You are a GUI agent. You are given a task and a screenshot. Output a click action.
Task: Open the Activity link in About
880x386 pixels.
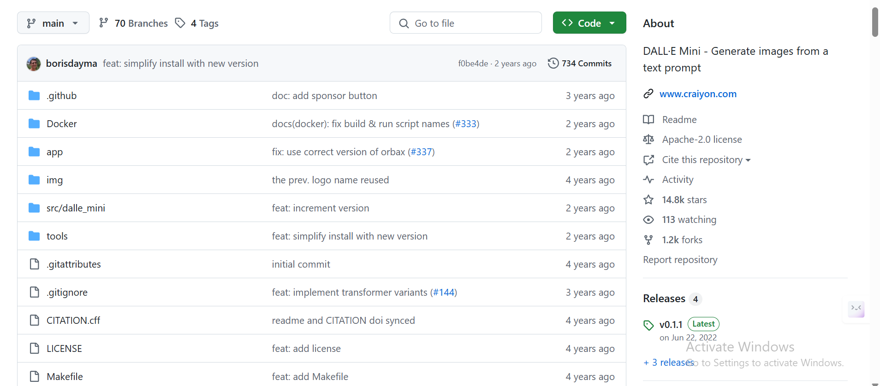tap(678, 180)
